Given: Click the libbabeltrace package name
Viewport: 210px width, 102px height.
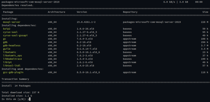Looking at the screenshot, I should [x=12, y=59].
